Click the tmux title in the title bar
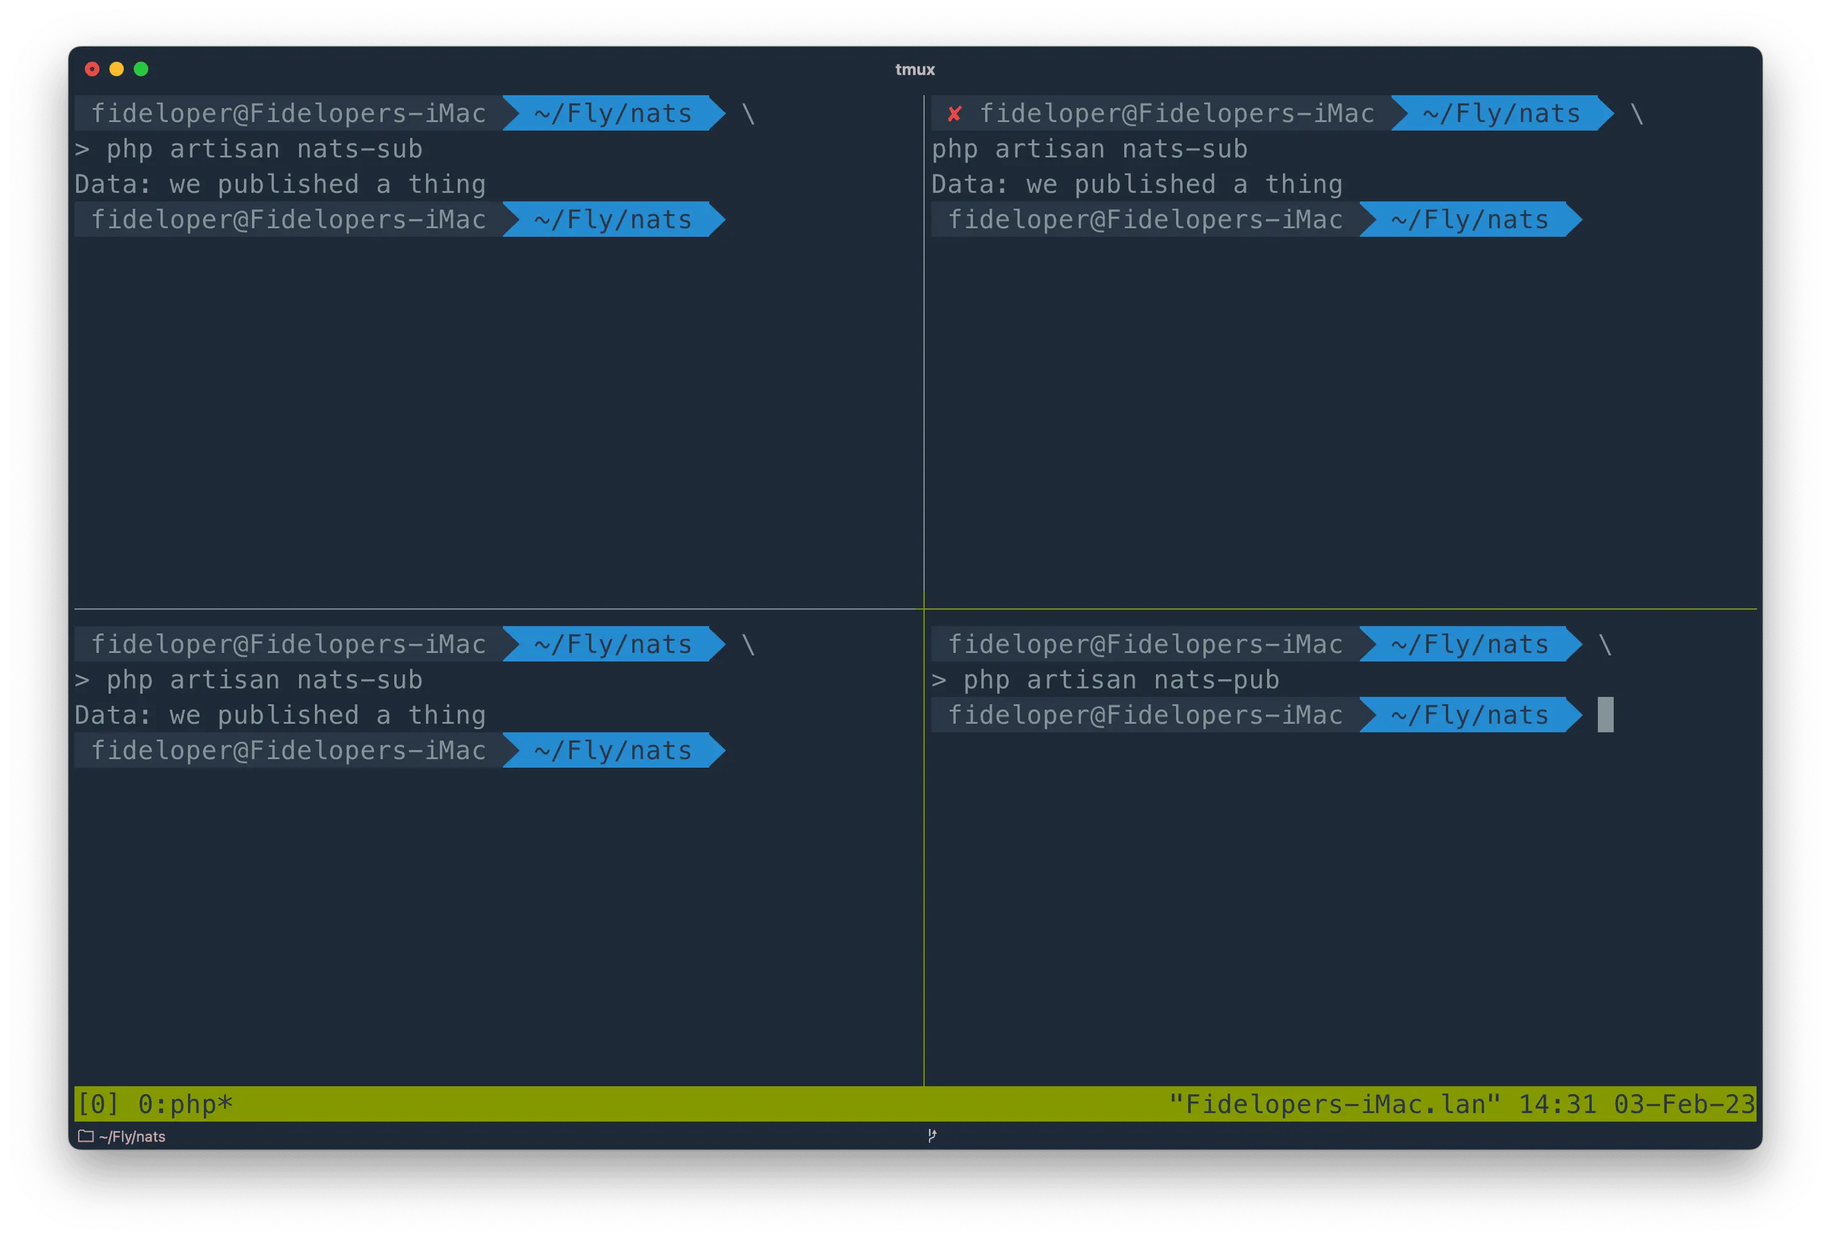The image size is (1831, 1240). (x=915, y=70)
